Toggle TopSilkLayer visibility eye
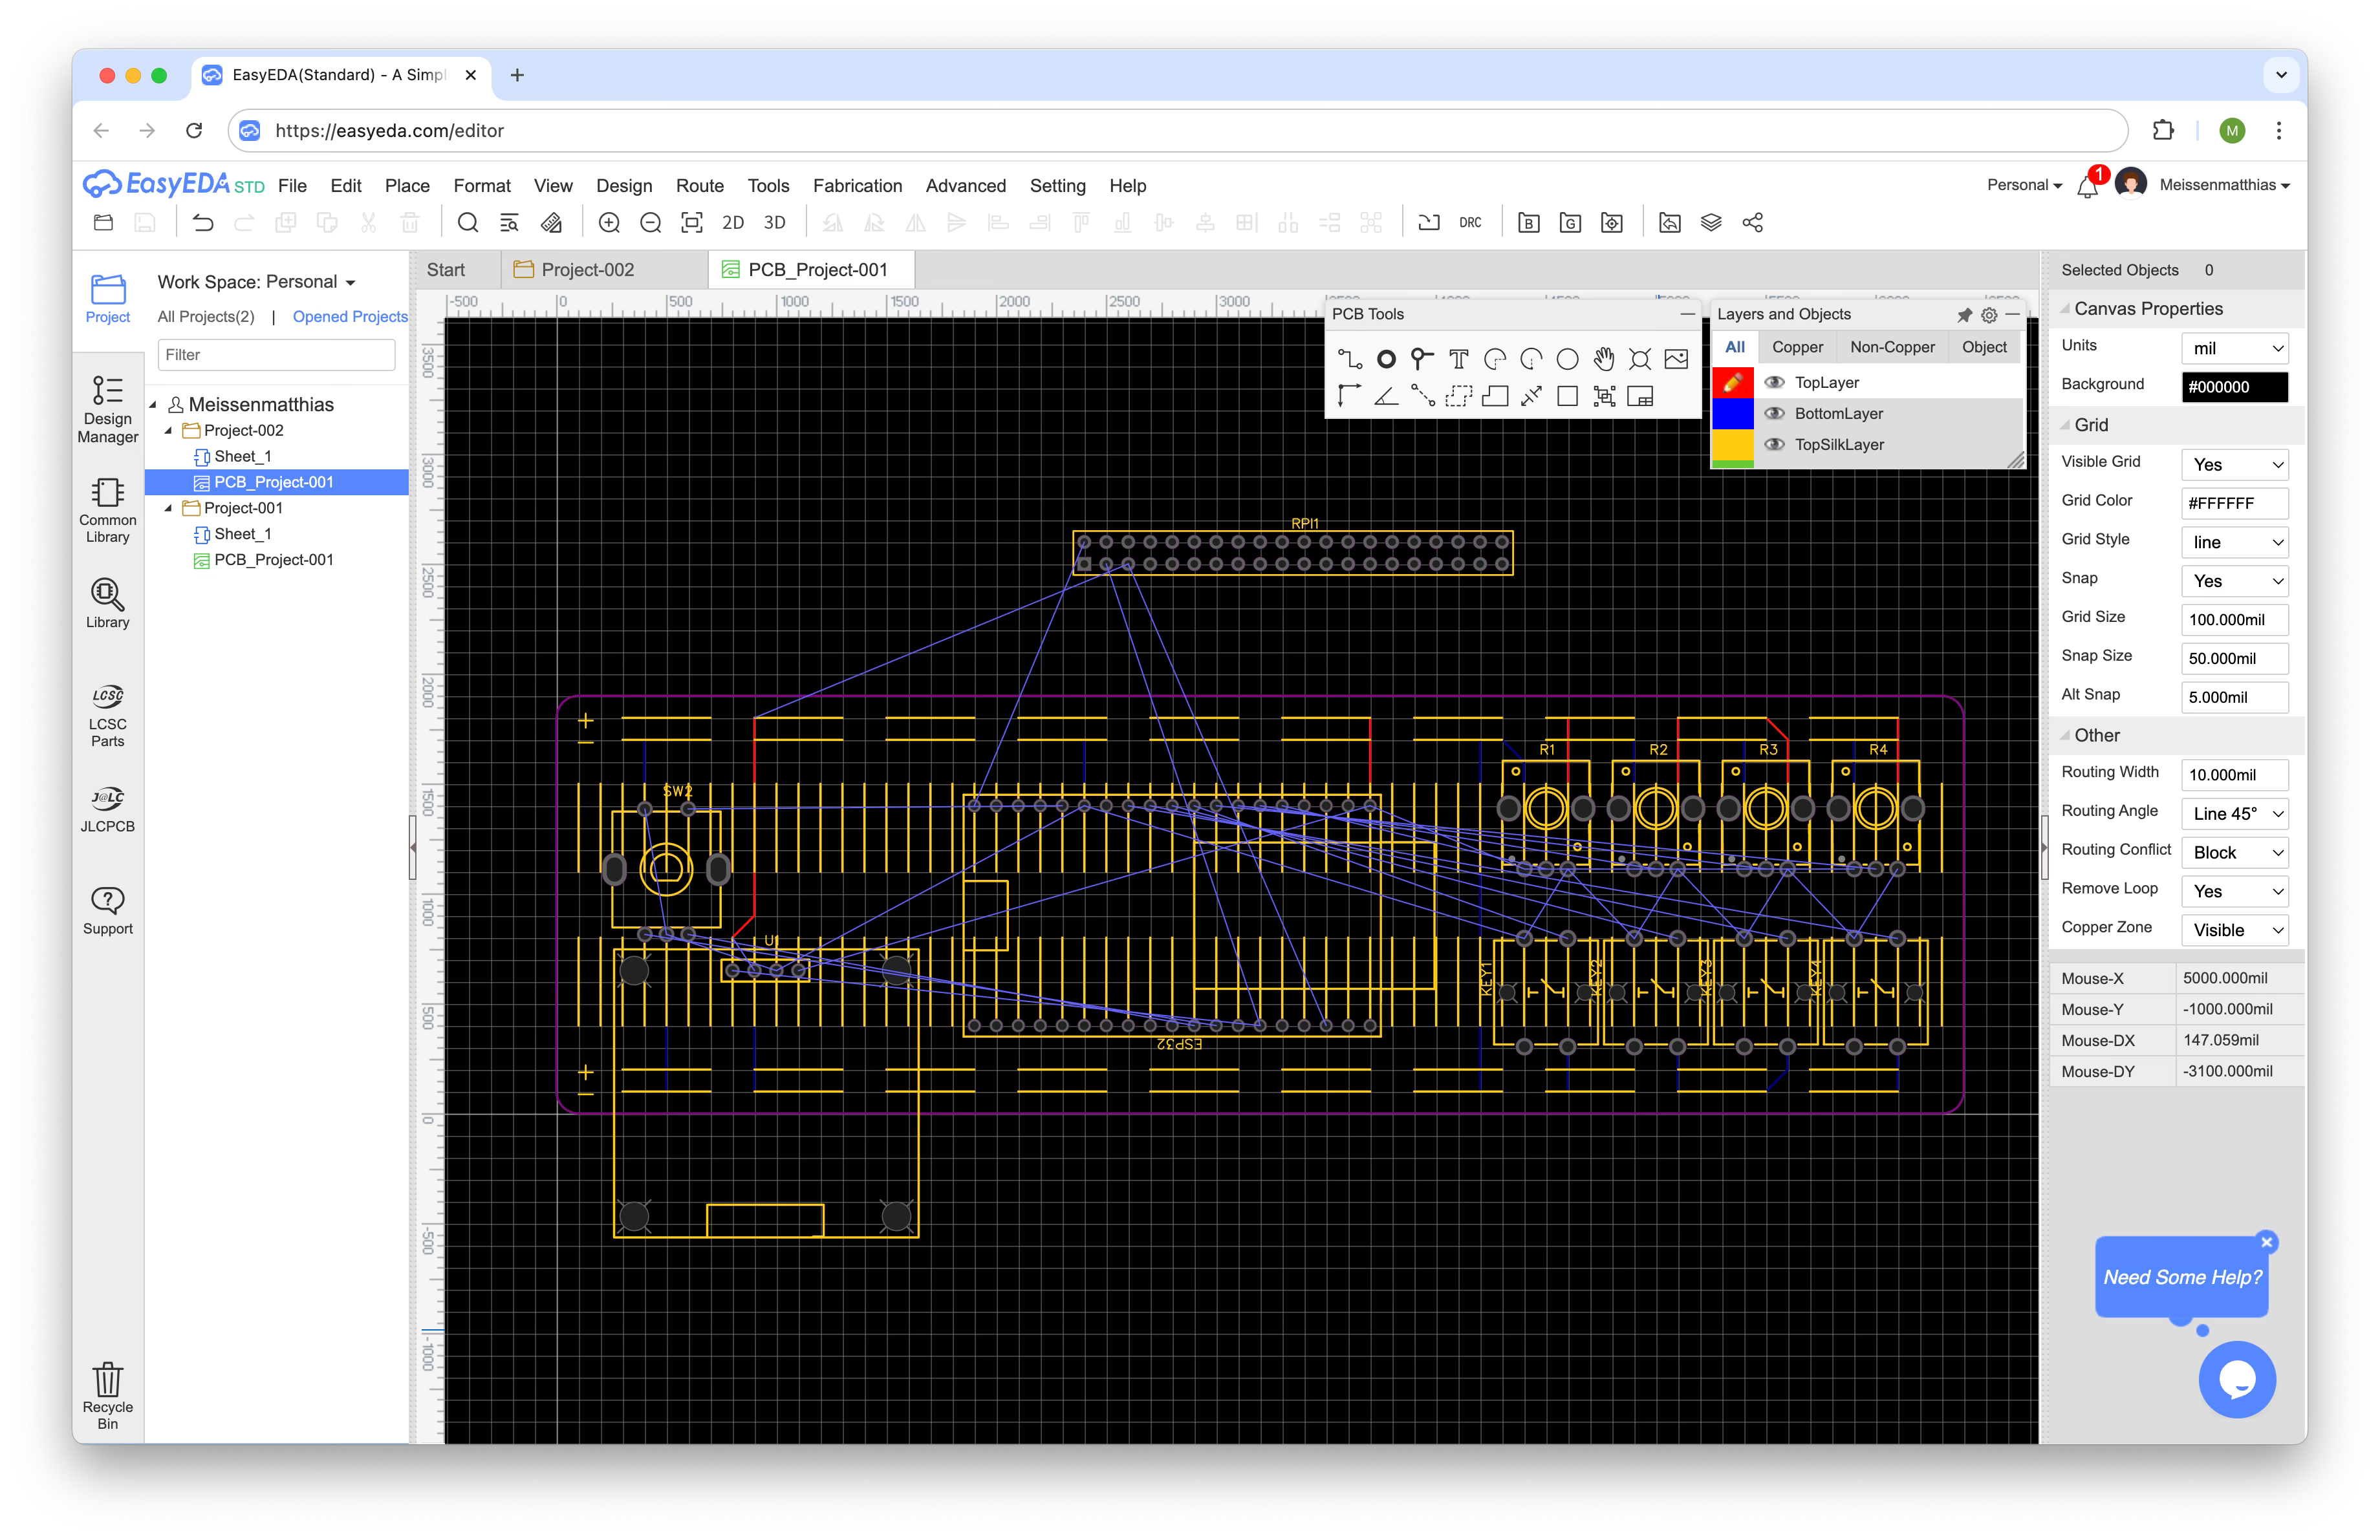2380x1540 pixels. 1774,445
